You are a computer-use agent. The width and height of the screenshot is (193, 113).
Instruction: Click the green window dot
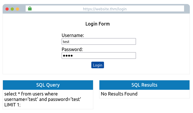(12, 9)
